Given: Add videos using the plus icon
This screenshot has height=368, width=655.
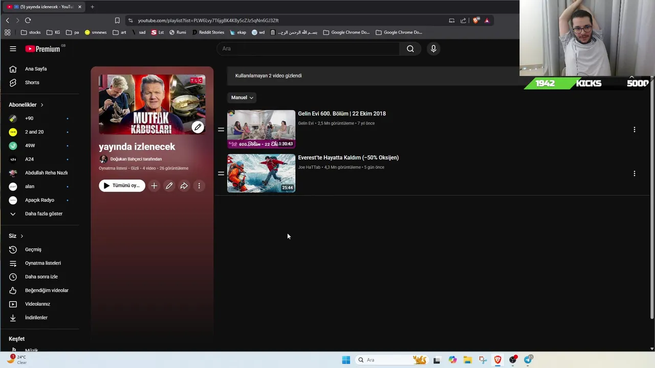Looking at the screenshot, I should (154, 186).
